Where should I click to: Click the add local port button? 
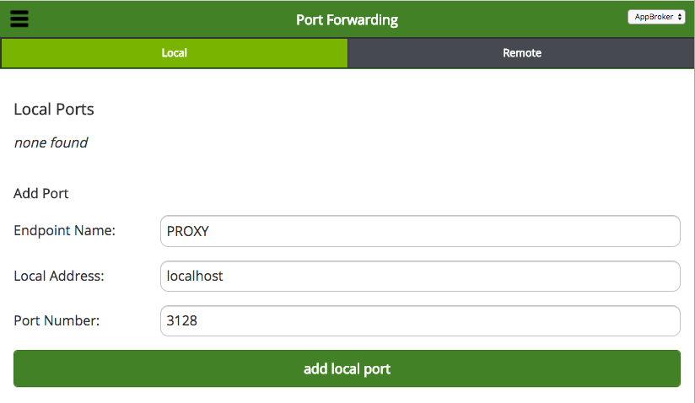click(x=347, y=368)
